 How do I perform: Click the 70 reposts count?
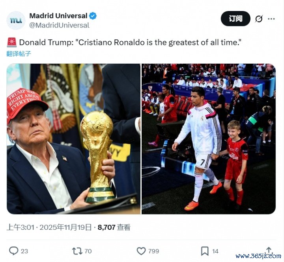coord(88,251)
